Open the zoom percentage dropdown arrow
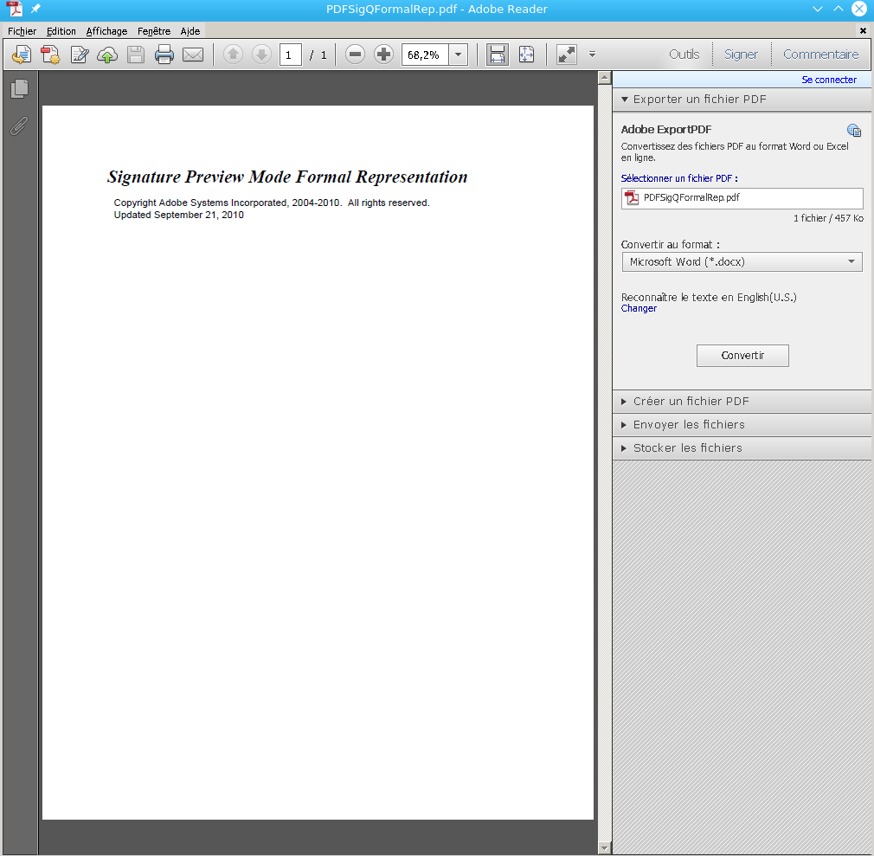 click(458, 55)
